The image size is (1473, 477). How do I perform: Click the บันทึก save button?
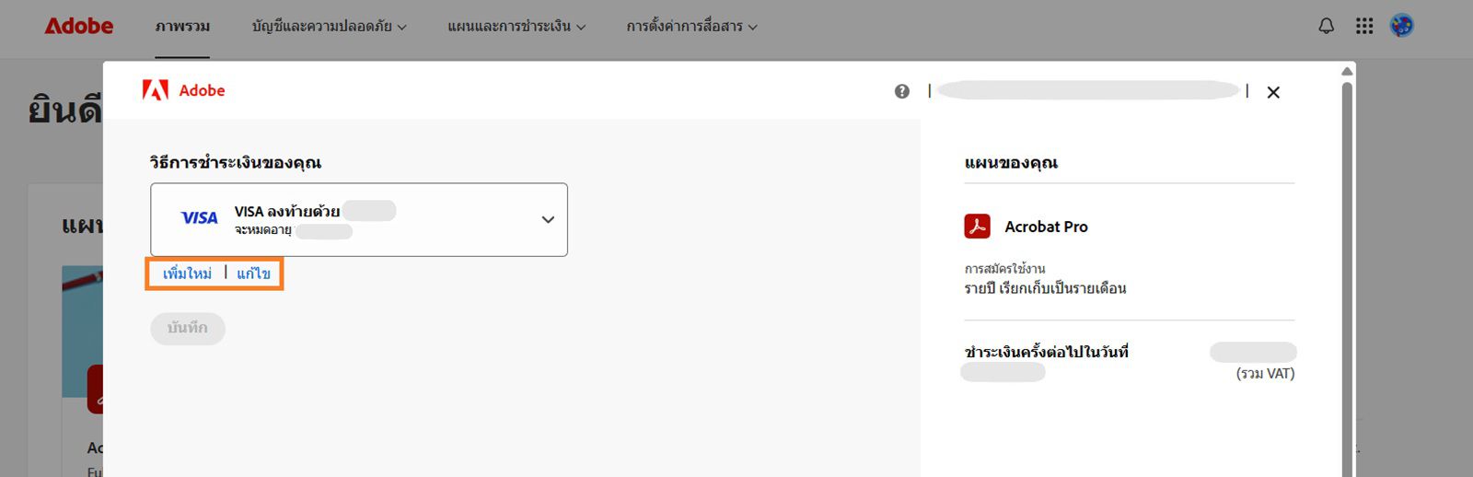point(188,329)
